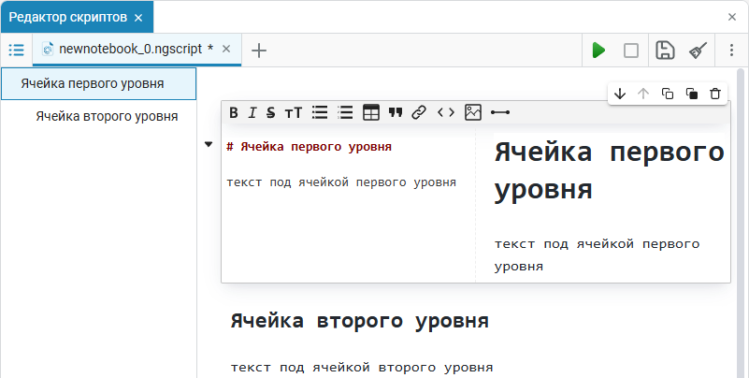Apply italic formatting with I icon

pos(252,113)
